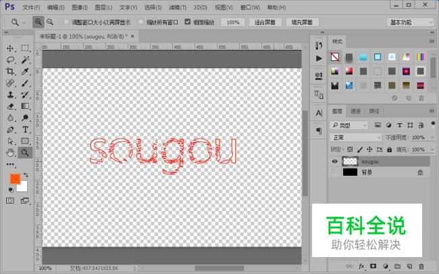Open 正常 blend mode dropdown
The height and width of the screenshot is (274, 439).
click(x=355, y=137)
